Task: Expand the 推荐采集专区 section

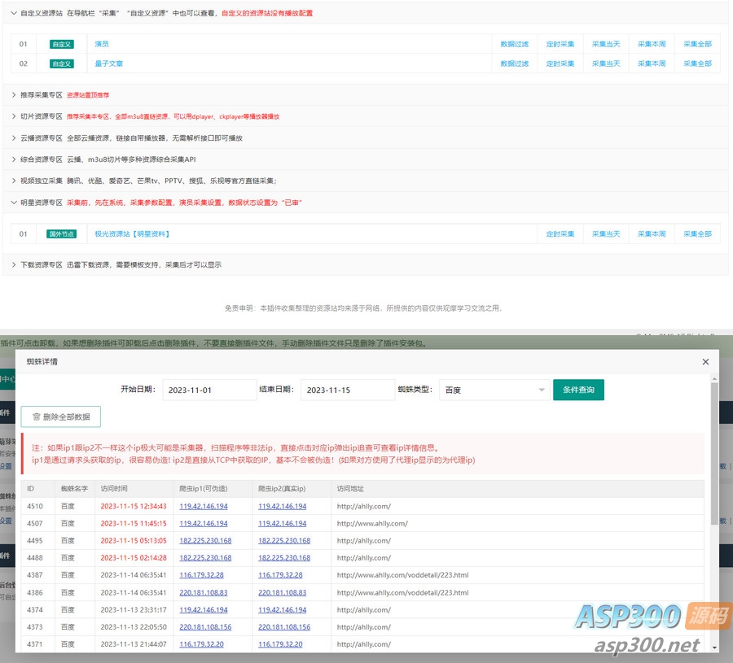Action: pyautogui.click(x=14, y=95)
